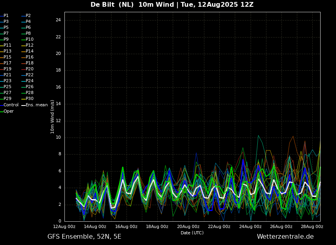
Task: Select the P2 legend entry
Action: [28, 16]
